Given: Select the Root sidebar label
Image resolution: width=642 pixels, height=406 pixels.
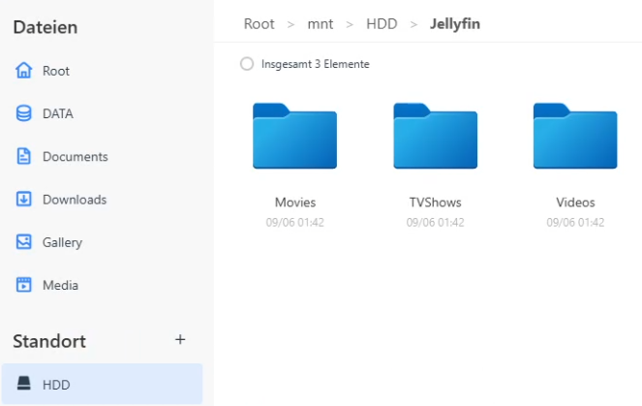Looking at the screenshot, I should pos(56,71).
